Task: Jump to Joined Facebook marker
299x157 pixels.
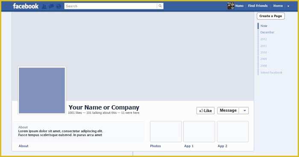Action: (271, 73)
